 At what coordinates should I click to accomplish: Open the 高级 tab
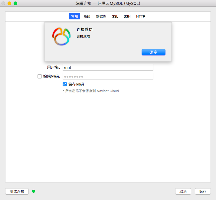pos(87,16)
